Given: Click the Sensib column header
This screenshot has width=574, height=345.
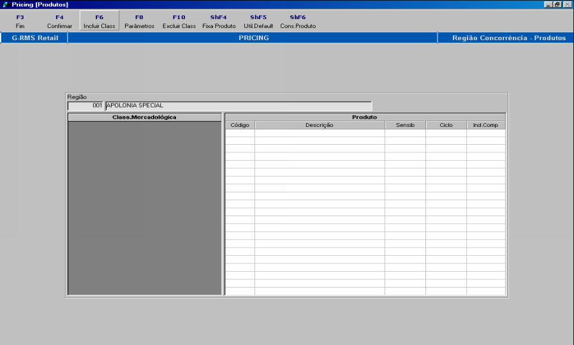Looking at the screenshot, I should tap(405, 125).
